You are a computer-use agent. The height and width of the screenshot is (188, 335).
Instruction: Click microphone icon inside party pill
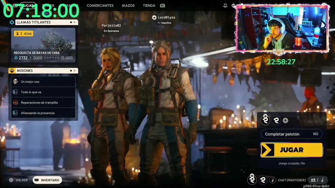pos(323,180)
